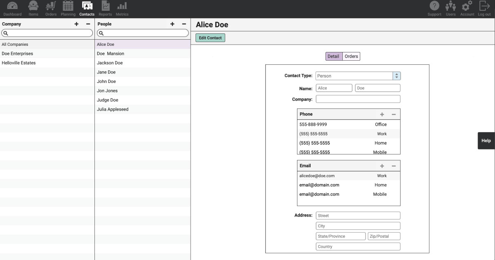Click the Log out icon

pos(484,6)
